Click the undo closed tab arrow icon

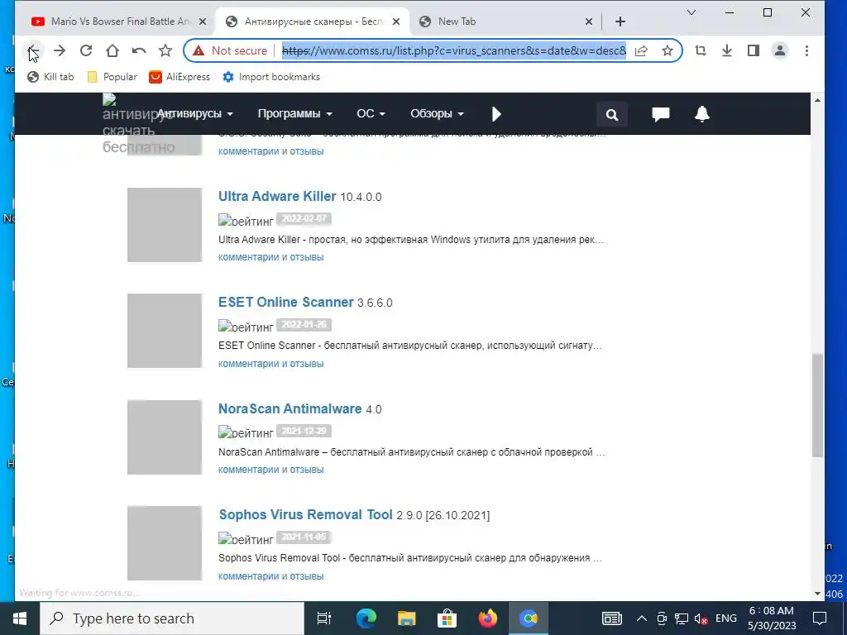(x=139, y=50)
